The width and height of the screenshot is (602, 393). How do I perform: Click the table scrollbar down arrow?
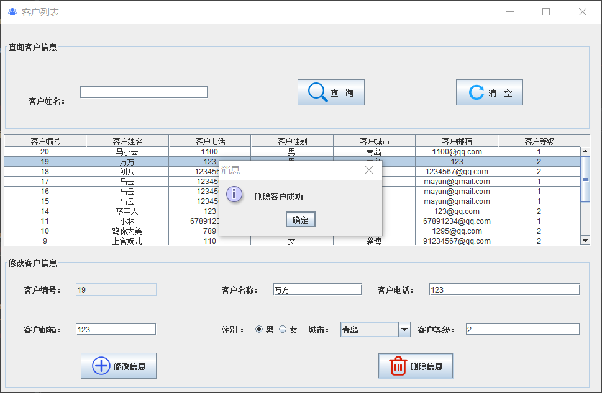coord(585,241)
